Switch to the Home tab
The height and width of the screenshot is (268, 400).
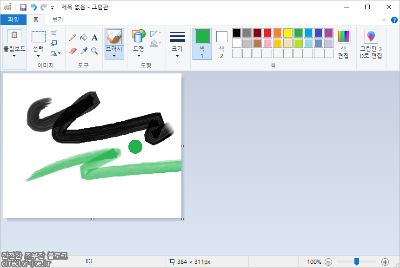point(36,20)
